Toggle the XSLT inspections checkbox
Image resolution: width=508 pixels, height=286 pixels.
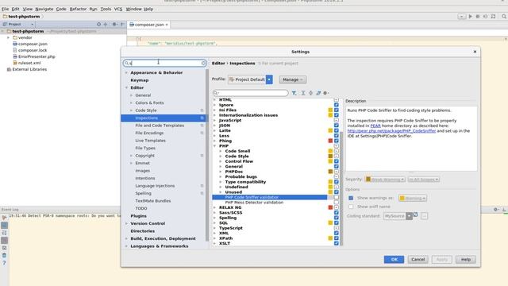(337, 243)
